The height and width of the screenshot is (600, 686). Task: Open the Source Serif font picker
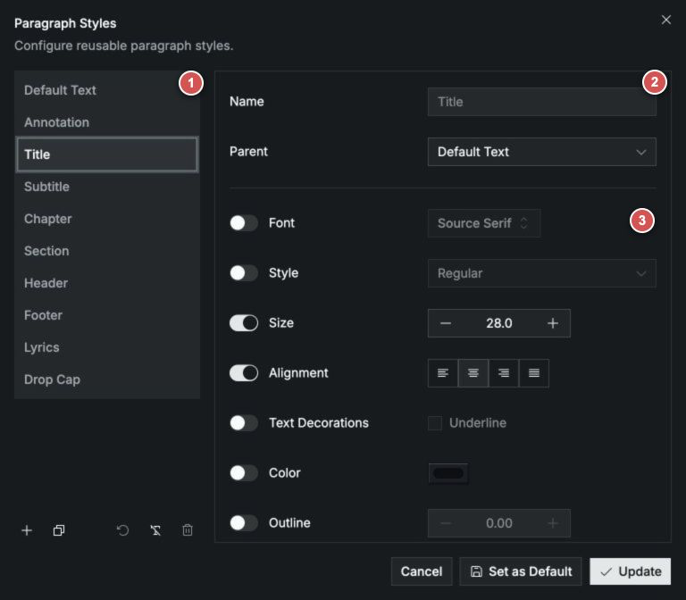(484, 223)
